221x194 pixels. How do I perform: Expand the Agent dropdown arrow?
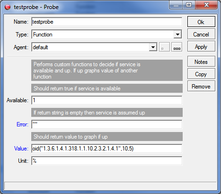pos(153,47)
